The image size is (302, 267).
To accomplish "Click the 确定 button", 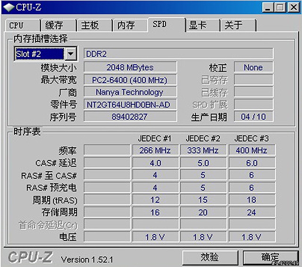I will point(270,258).
